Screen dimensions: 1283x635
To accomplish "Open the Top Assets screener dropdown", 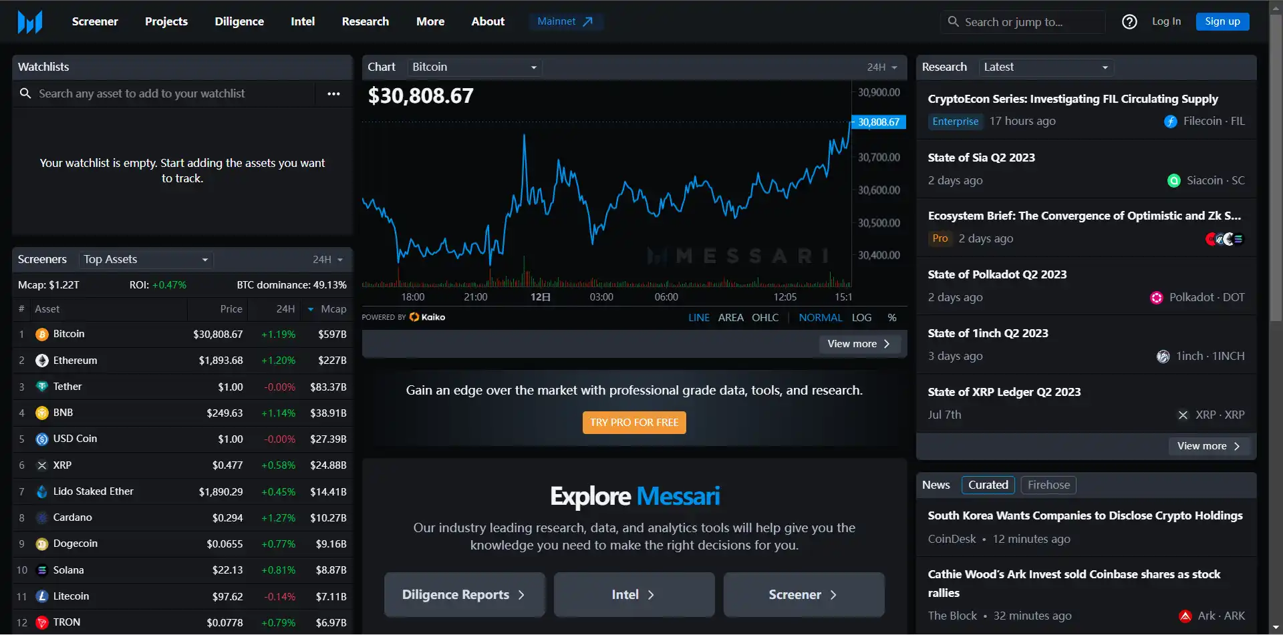I will tap(146, 259).
